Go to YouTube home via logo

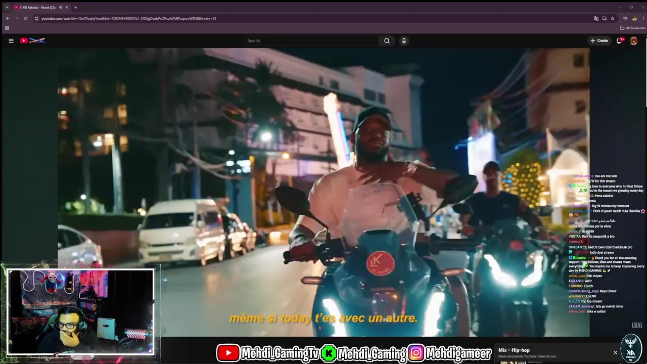pos(33,40)
